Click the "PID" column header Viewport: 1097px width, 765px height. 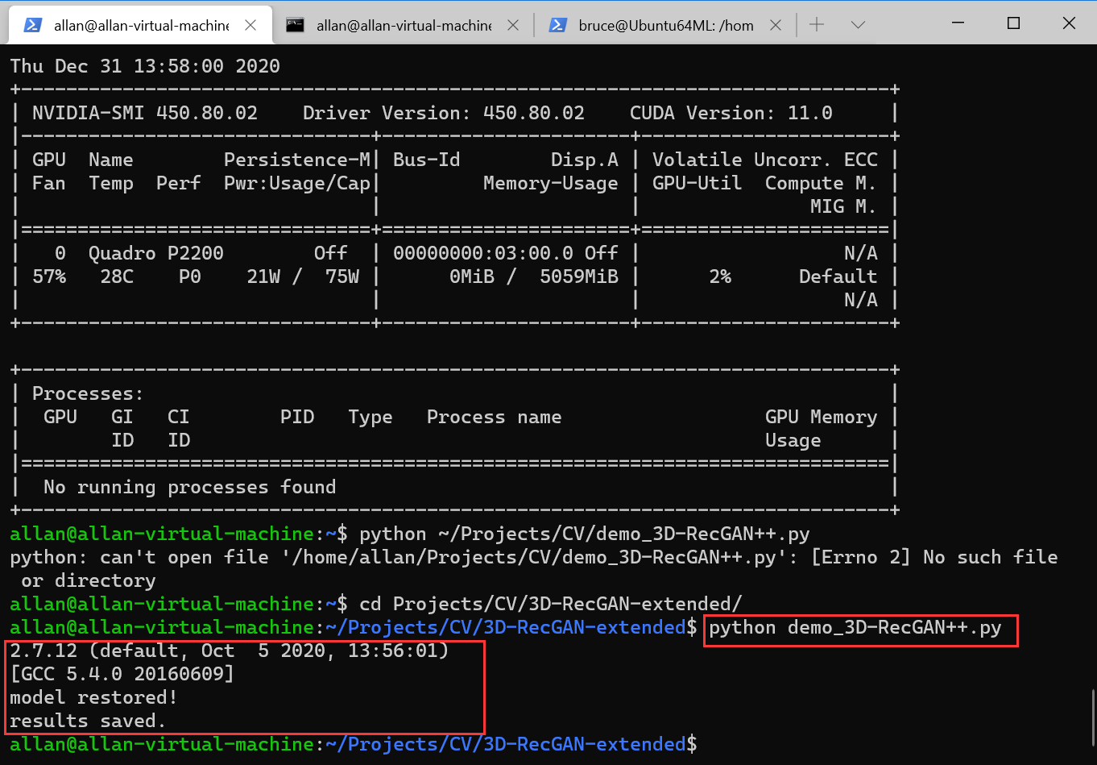(x=297, y=417)
